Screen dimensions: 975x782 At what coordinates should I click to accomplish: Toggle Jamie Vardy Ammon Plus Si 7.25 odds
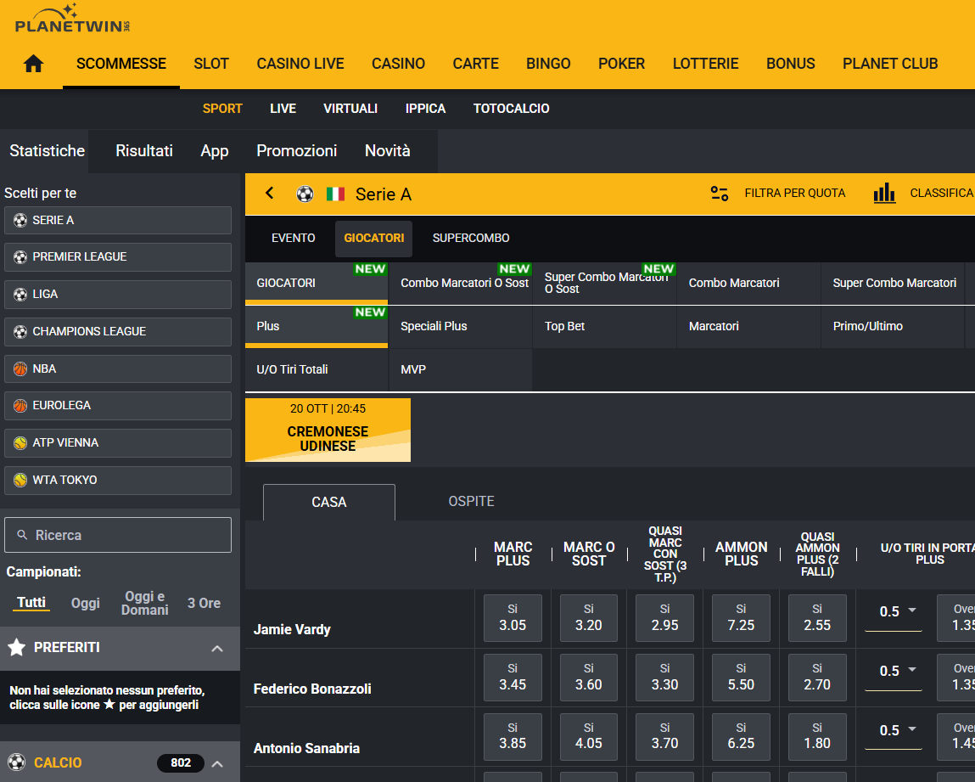741,618
